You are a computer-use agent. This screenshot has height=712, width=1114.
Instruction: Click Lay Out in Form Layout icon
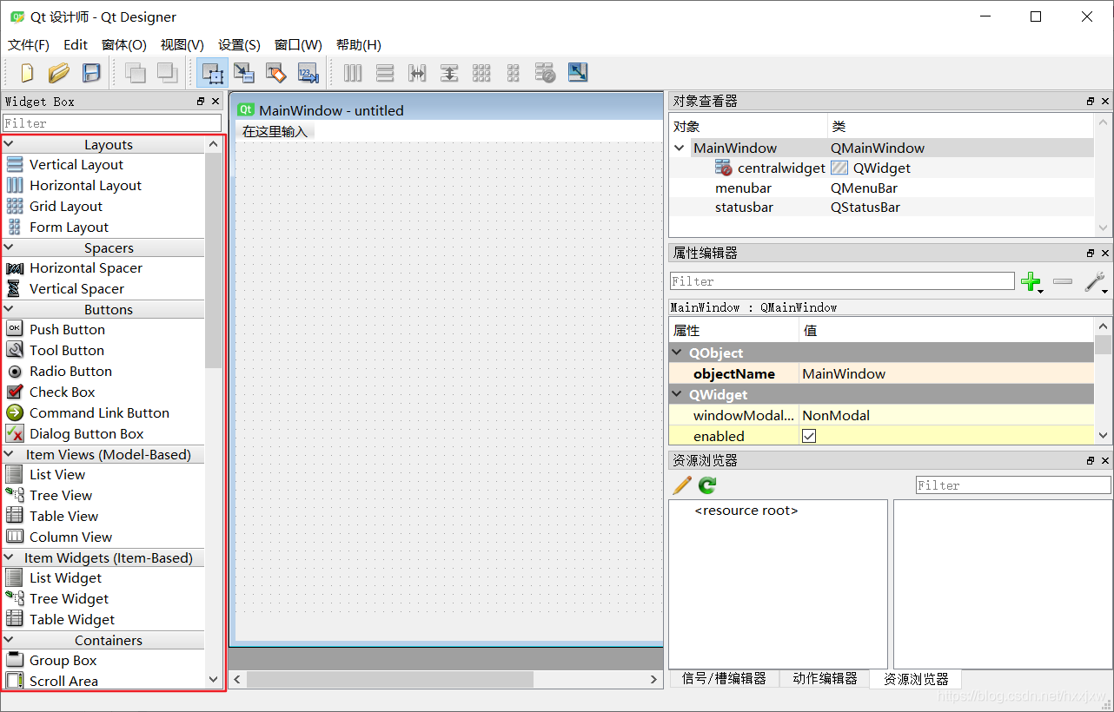(513, 73)
